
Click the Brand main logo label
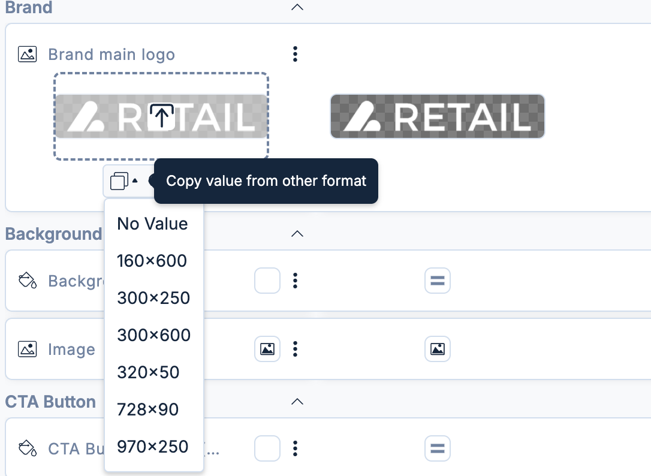tap(111, 55)
